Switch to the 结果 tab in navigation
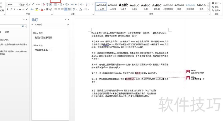This screenshot has height=121, width=223. [x=7, y=32]
